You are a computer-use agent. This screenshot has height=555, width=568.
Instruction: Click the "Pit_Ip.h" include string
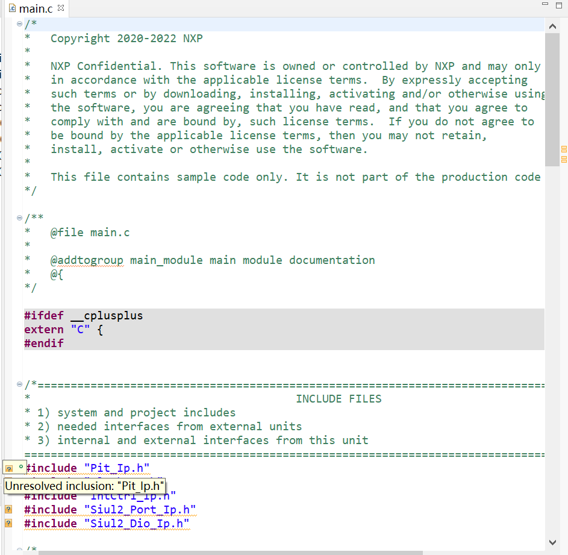[117, 468]
